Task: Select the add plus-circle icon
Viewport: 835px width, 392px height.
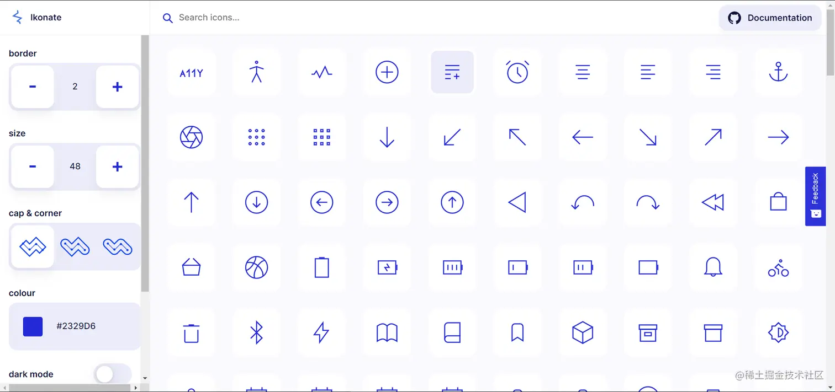Action: [x=387, y=72]
